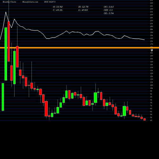
Task: Click the 'OL: 5.94' value
Action: [x=109, y=13]
